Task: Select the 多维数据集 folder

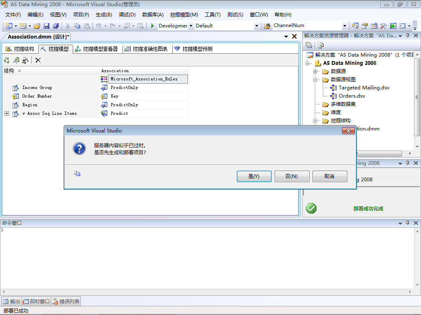Action: [x=343, y=104]
